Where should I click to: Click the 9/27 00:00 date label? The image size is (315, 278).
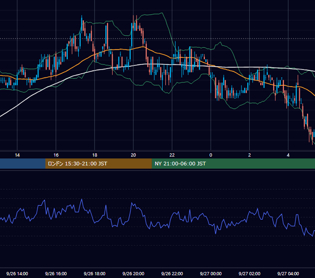pos(211,273)
